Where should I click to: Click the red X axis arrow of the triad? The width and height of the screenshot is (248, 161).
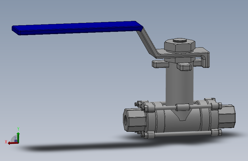pos(13,143)
